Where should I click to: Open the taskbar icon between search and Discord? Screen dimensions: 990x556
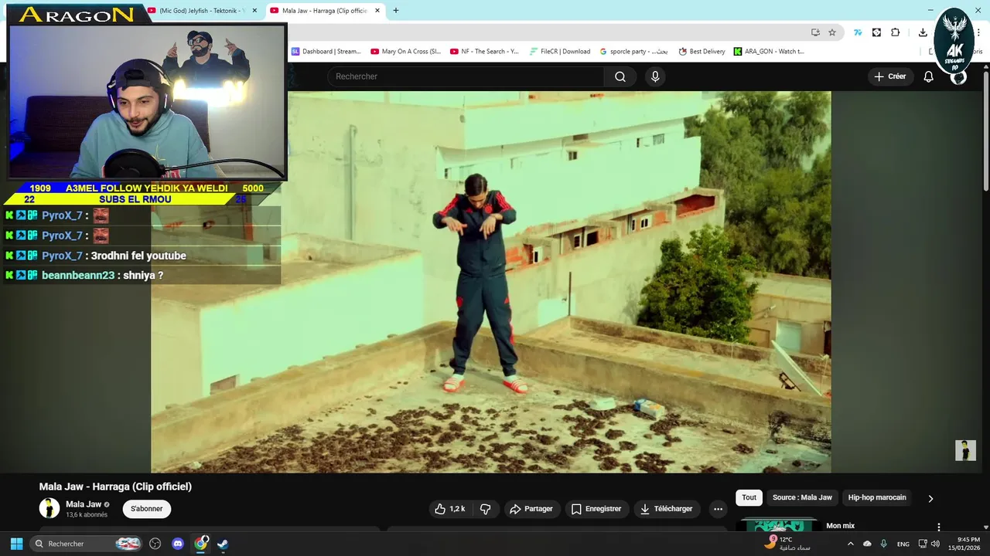pyautogui.click(x=155, y=544)
